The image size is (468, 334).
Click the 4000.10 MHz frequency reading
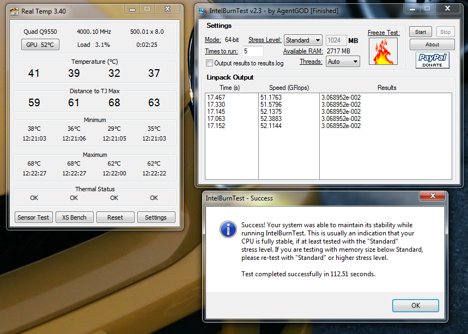point(94,32)
